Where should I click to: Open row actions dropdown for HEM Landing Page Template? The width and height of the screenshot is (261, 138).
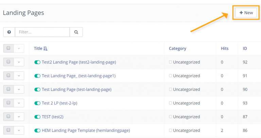[19, 130]
